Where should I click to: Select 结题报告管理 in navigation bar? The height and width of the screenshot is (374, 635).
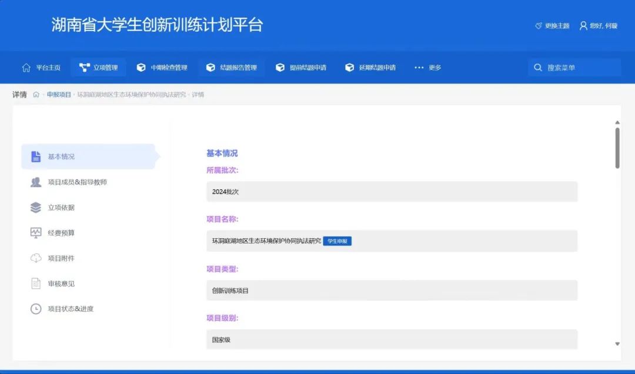coord(232,68)
